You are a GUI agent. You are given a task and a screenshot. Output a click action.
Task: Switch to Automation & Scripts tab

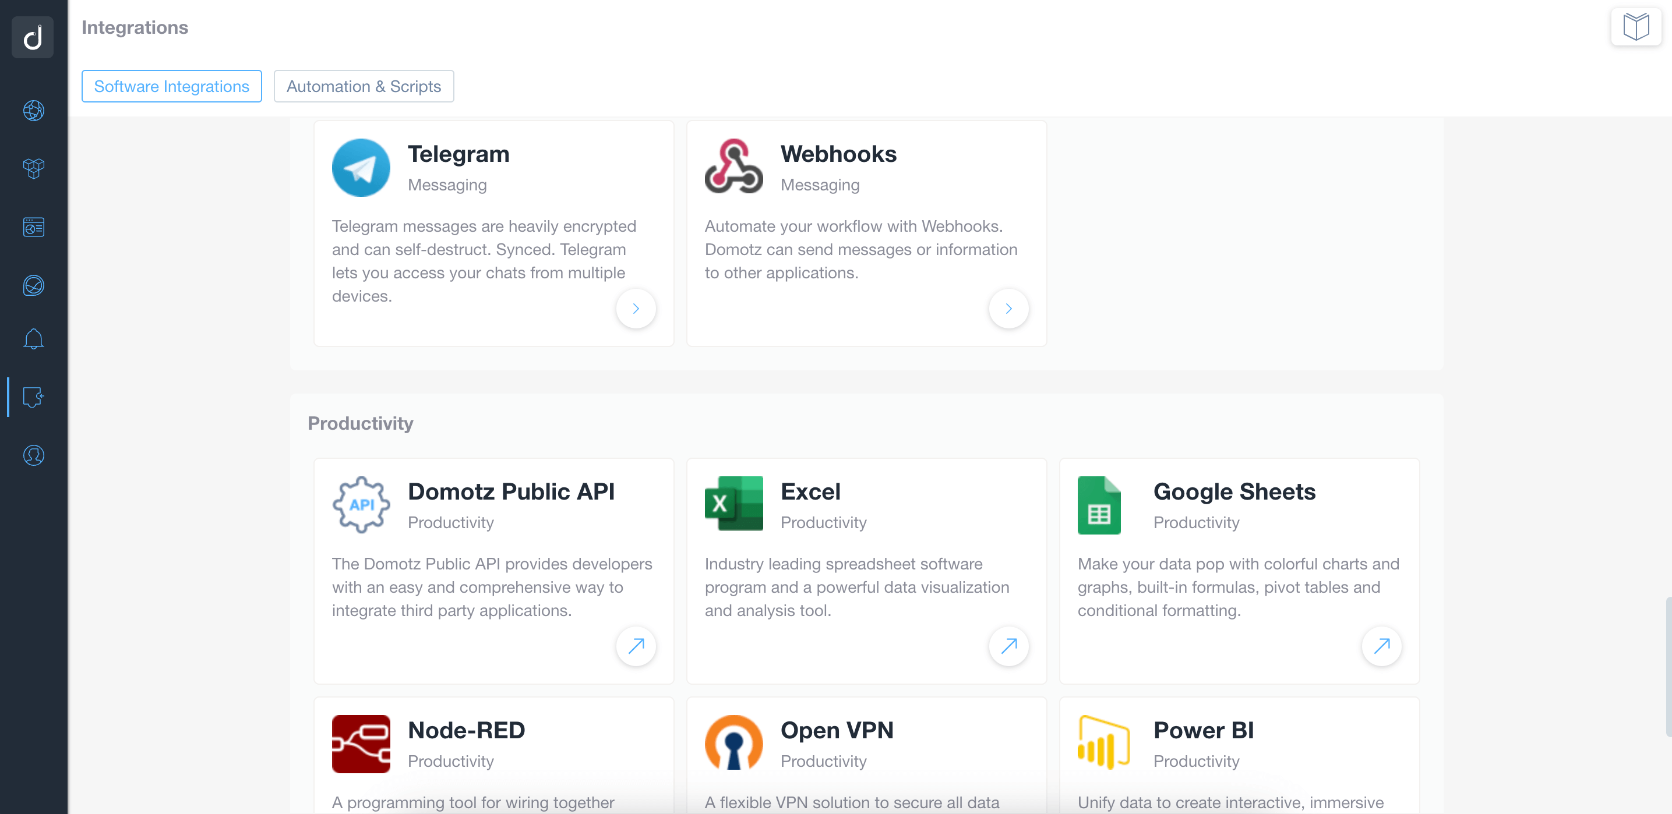tap(364, 86)
